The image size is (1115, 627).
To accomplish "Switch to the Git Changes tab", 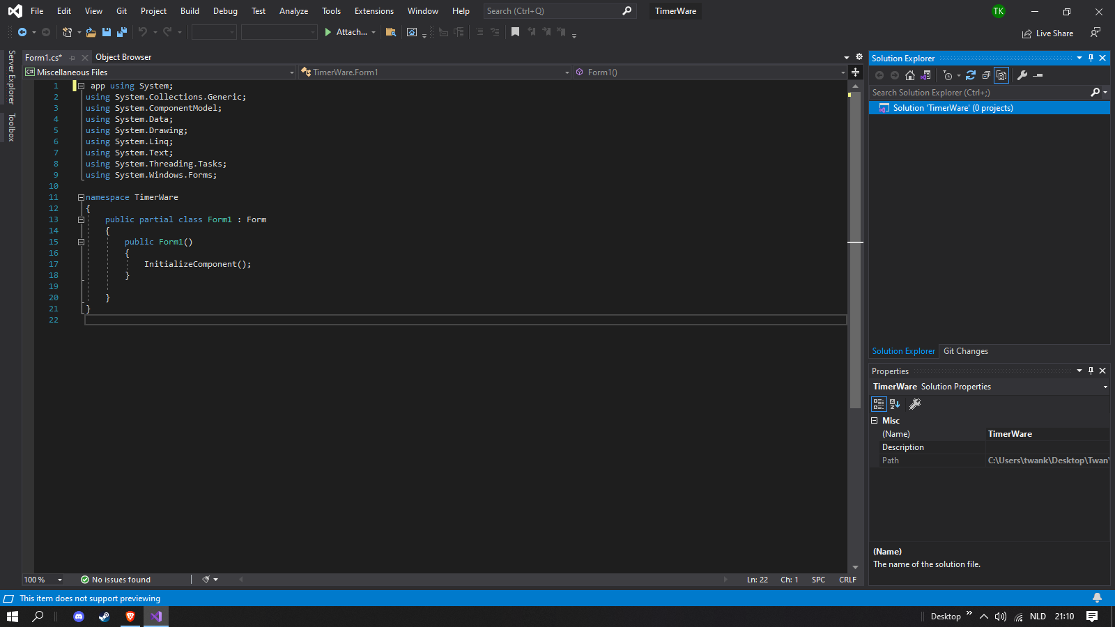I will tap(965, 351).
